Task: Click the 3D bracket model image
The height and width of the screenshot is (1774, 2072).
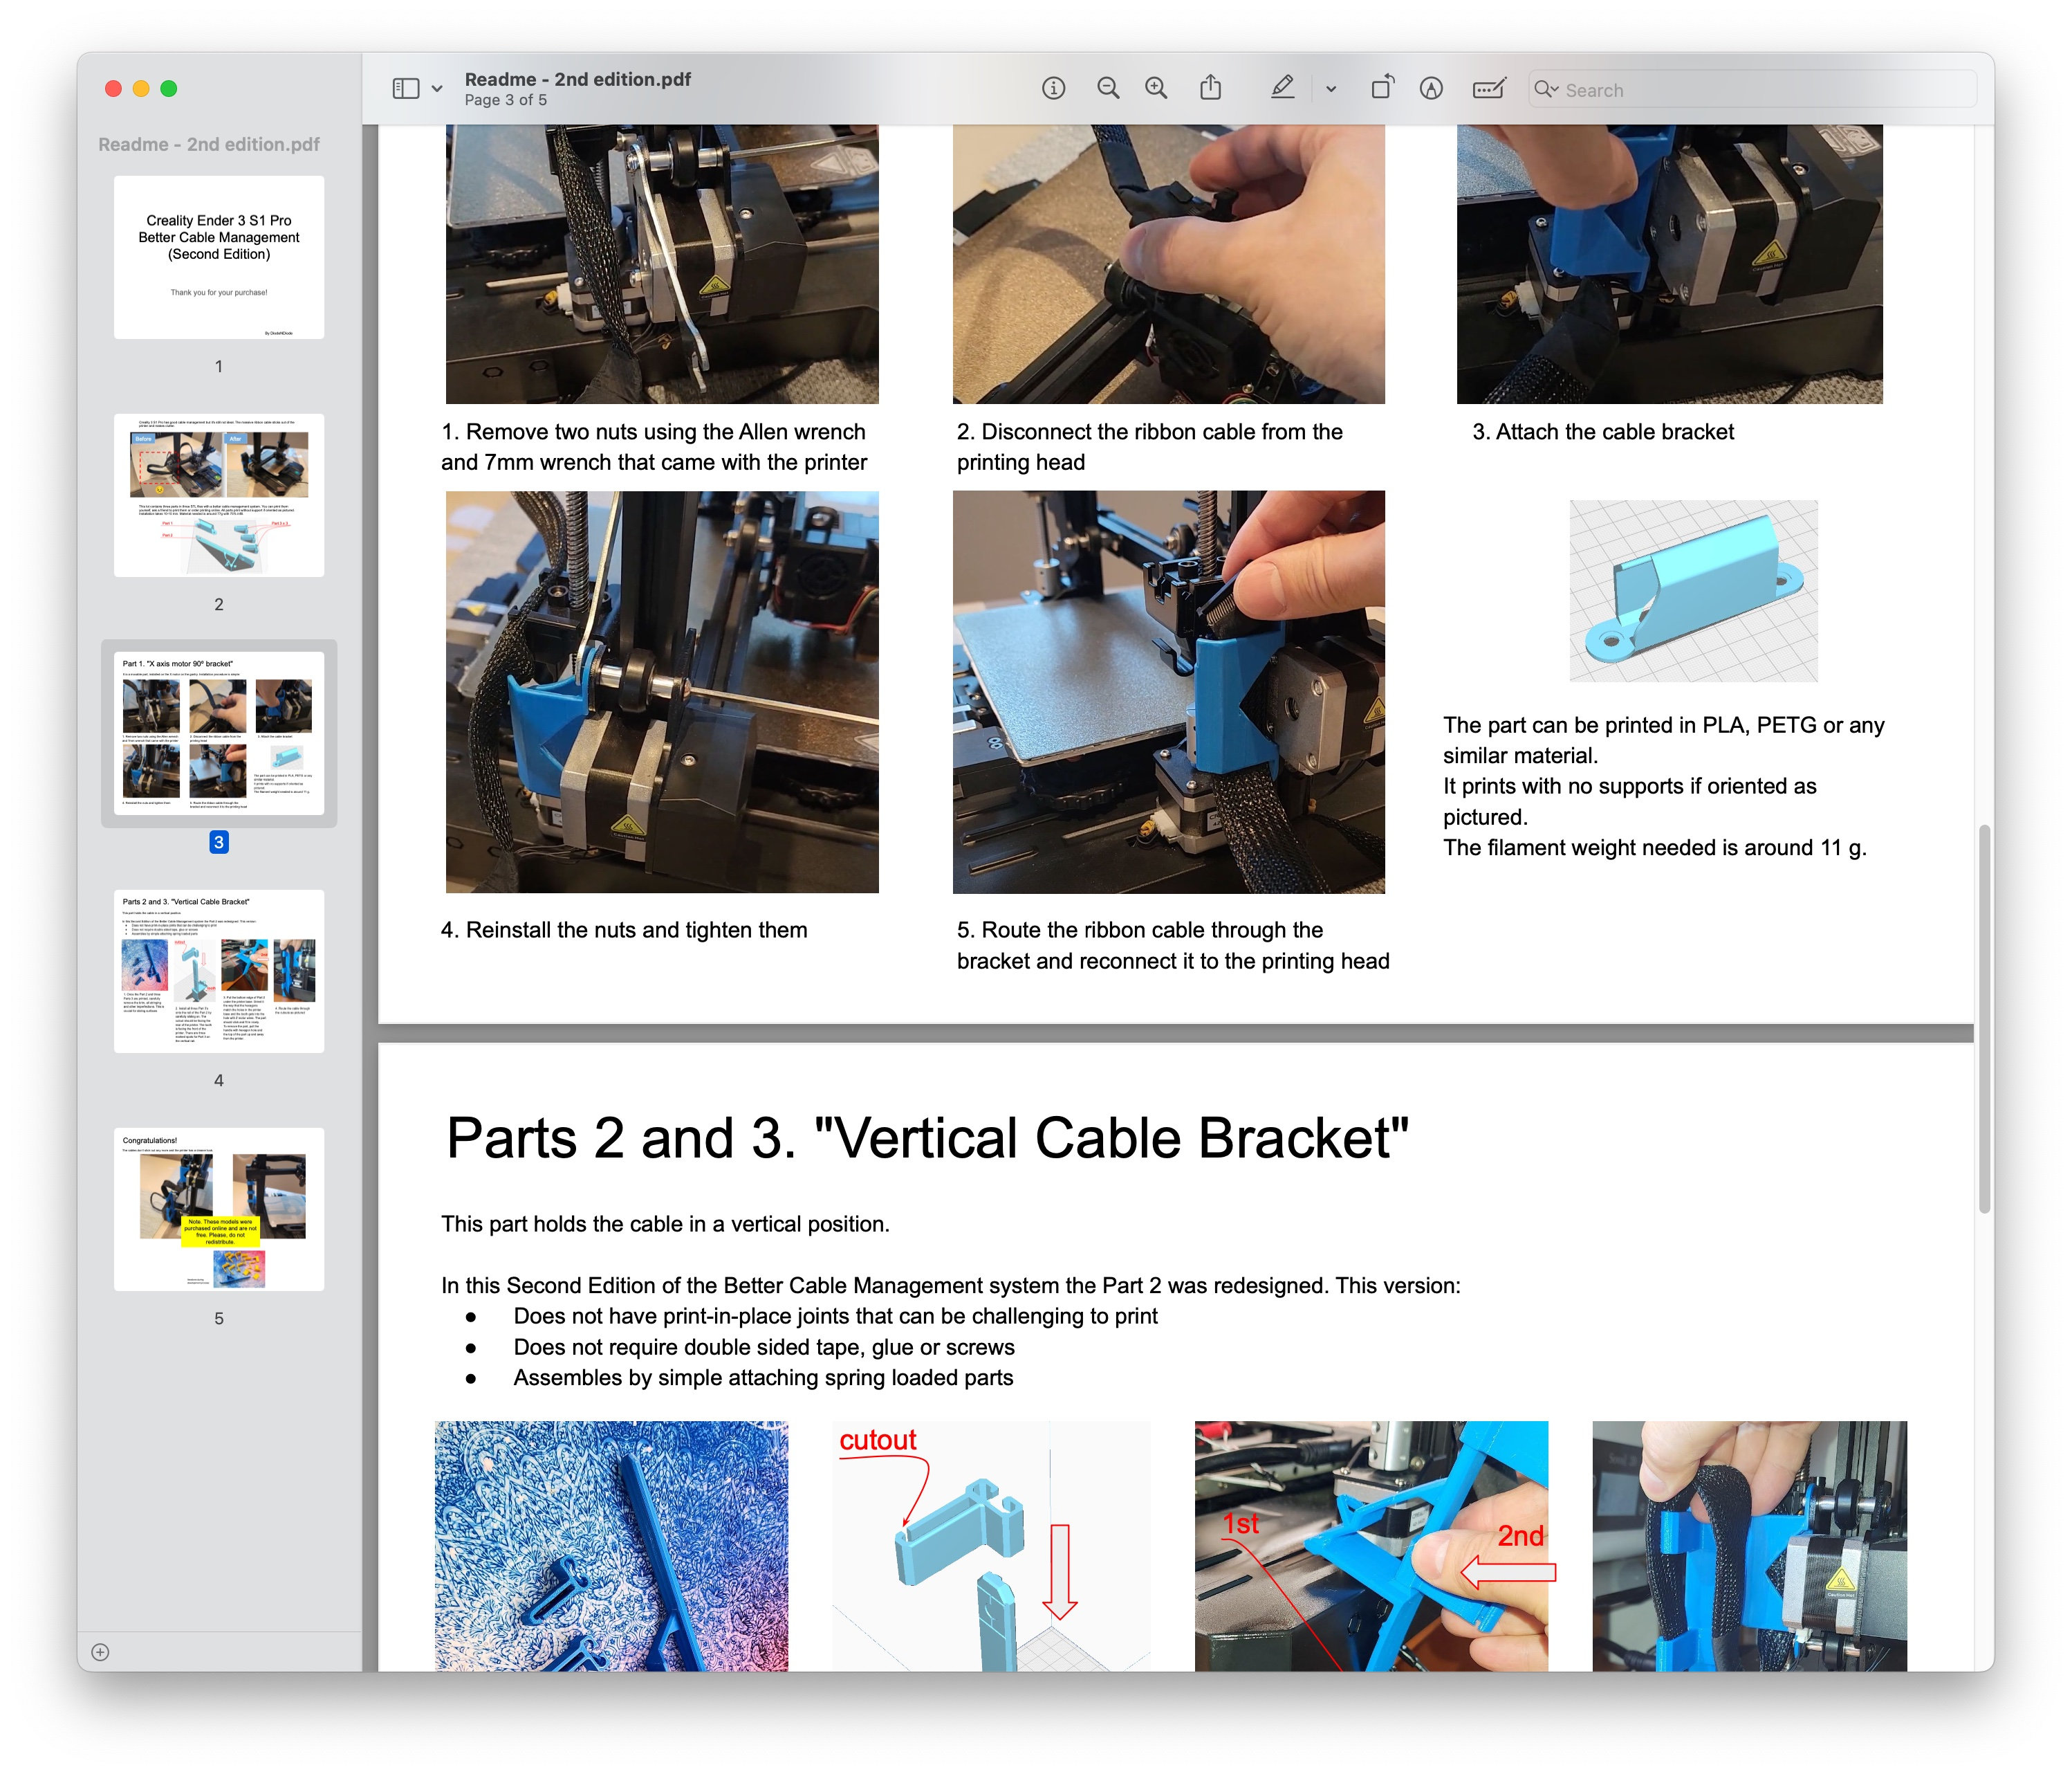Action: tap(1693, 592)
